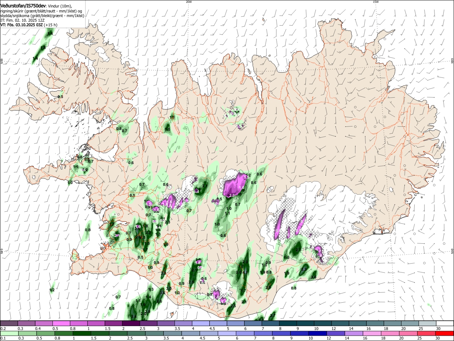
Task: Click the upper-scale grey-teal swatch between 16 and 18
Action: click(375, 324)
